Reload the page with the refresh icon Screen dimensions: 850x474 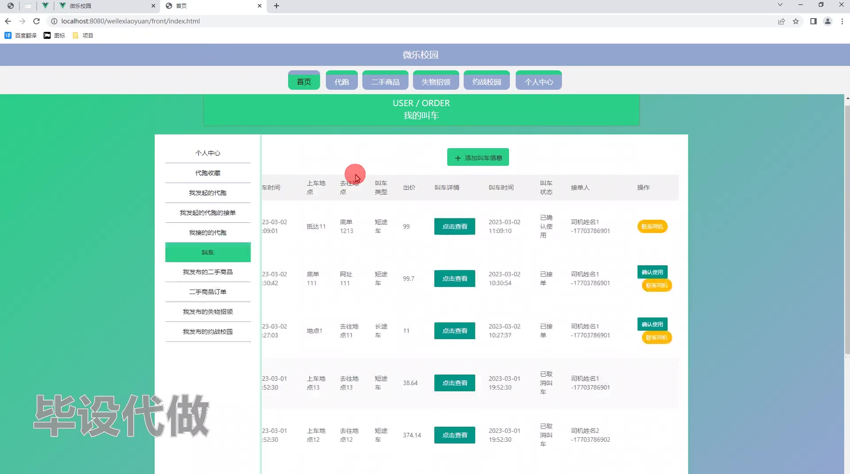37,21
